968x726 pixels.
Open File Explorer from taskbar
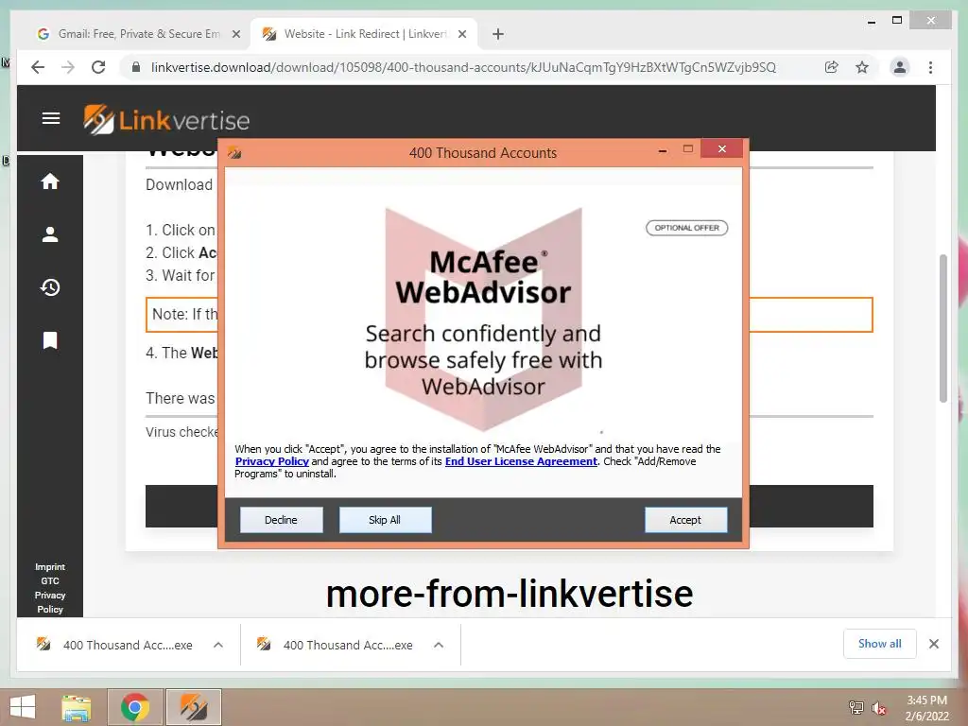[77, 707]
